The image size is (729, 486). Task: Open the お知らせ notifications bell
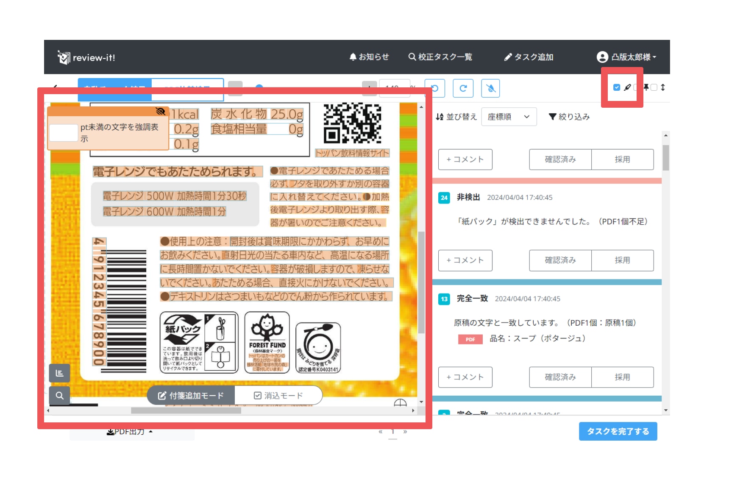(x=369, y=57)
